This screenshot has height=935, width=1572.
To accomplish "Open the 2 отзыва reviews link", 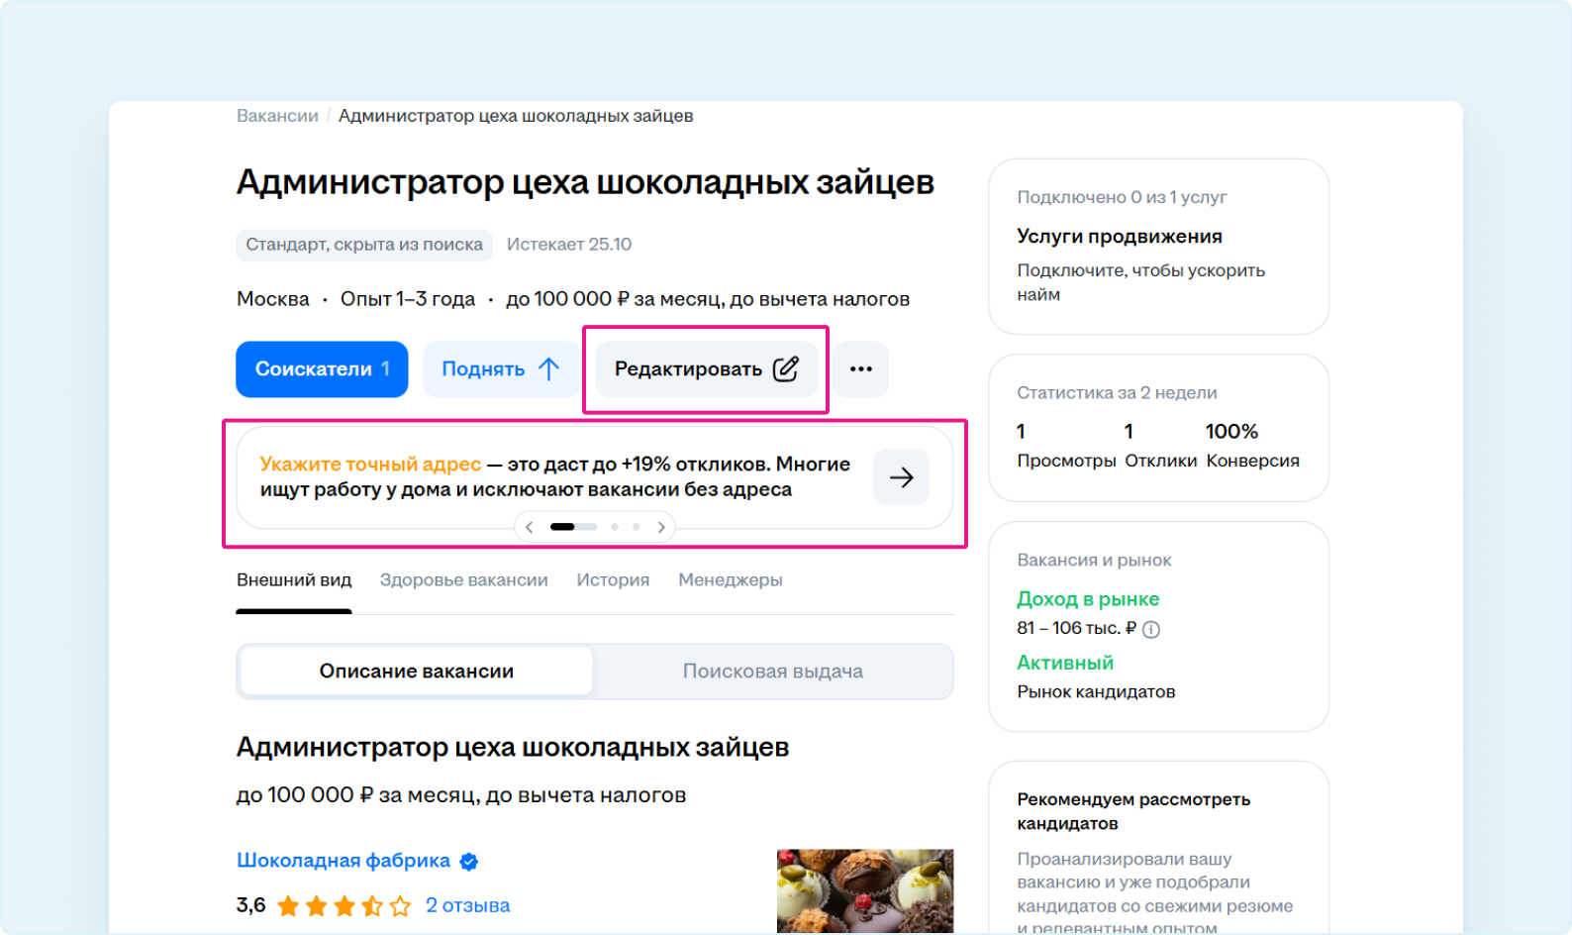I will [x=467, y=905].
